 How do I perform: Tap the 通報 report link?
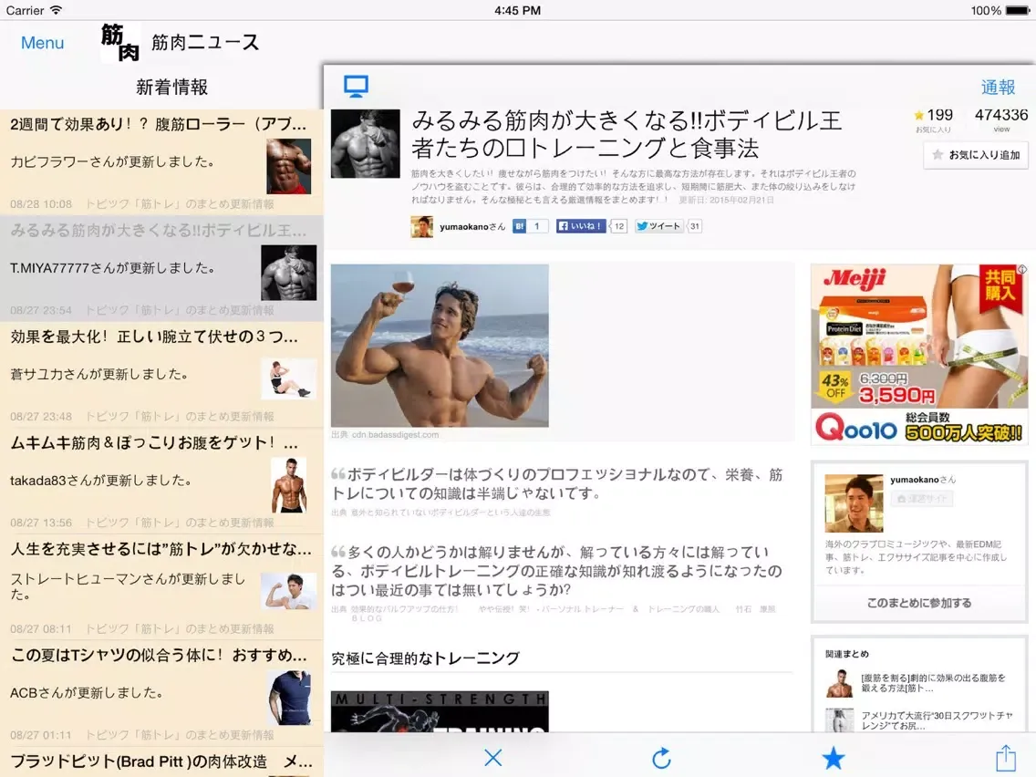click(x=998, y=87)
